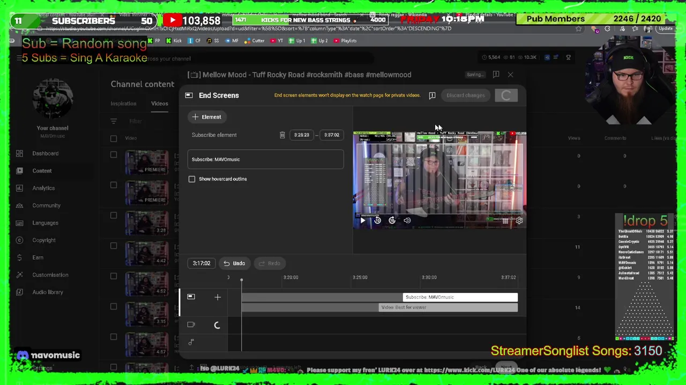Open the Up 2 bookmark

click(319, 41)
